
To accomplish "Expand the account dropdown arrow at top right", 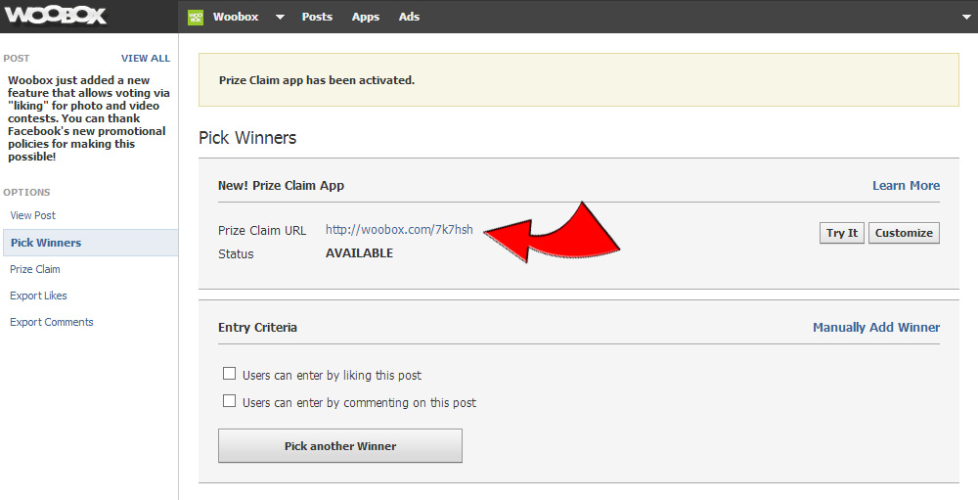I will [x=966, y=18].
